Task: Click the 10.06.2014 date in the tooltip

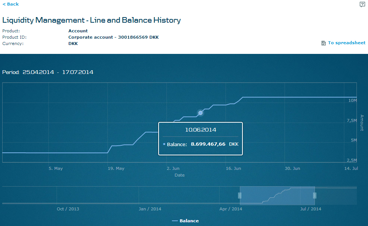Action: pyautogui.click(x=201, y=130)
